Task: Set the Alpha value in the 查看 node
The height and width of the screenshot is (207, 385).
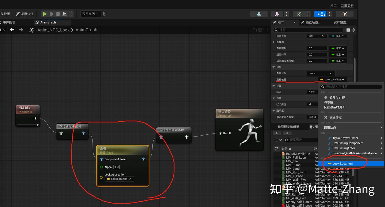Action: pos(116,167)
